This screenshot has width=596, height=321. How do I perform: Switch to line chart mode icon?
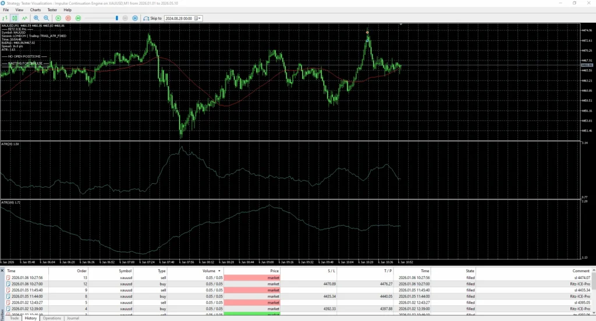pyautogui.click(x=24, y=18)
